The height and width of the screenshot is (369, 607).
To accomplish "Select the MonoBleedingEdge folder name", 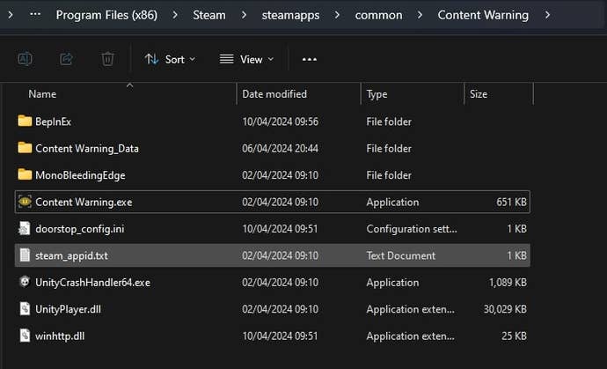I will coord(80,175).
